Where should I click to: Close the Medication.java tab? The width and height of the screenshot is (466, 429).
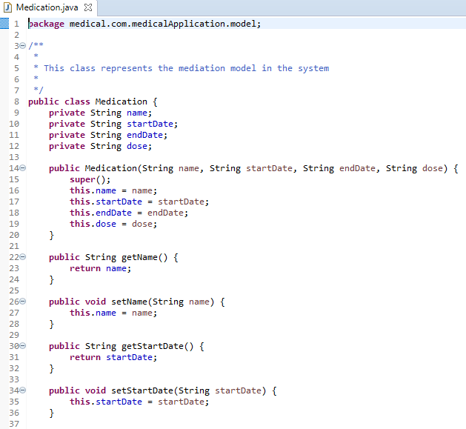[x=88, y=7]
